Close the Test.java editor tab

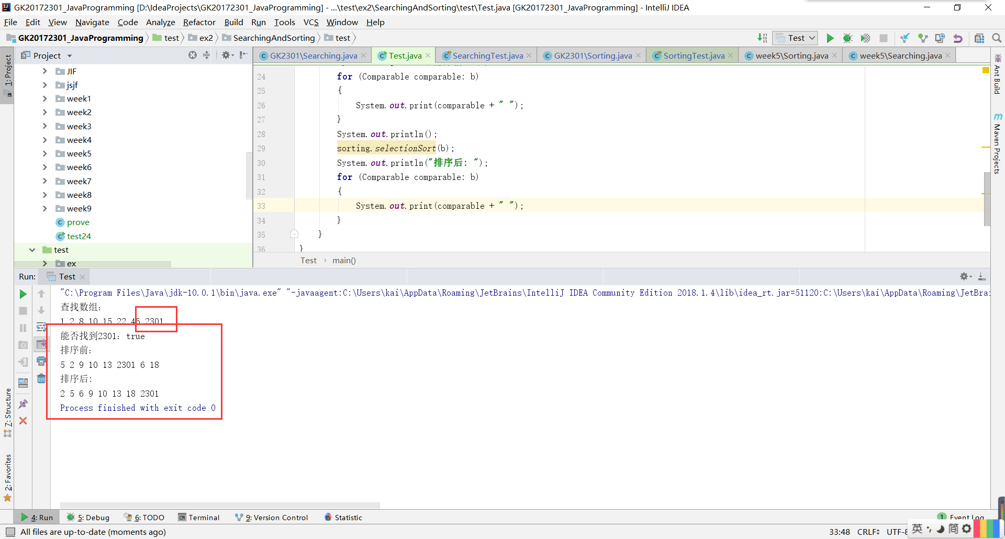(x=428, y=55)
